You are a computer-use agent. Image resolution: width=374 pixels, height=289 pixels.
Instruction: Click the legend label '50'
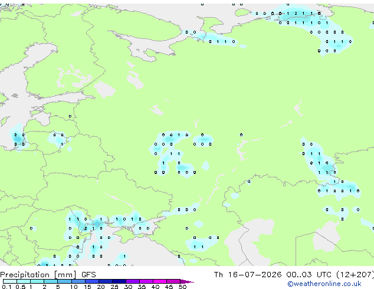click(x=182, y=287)
